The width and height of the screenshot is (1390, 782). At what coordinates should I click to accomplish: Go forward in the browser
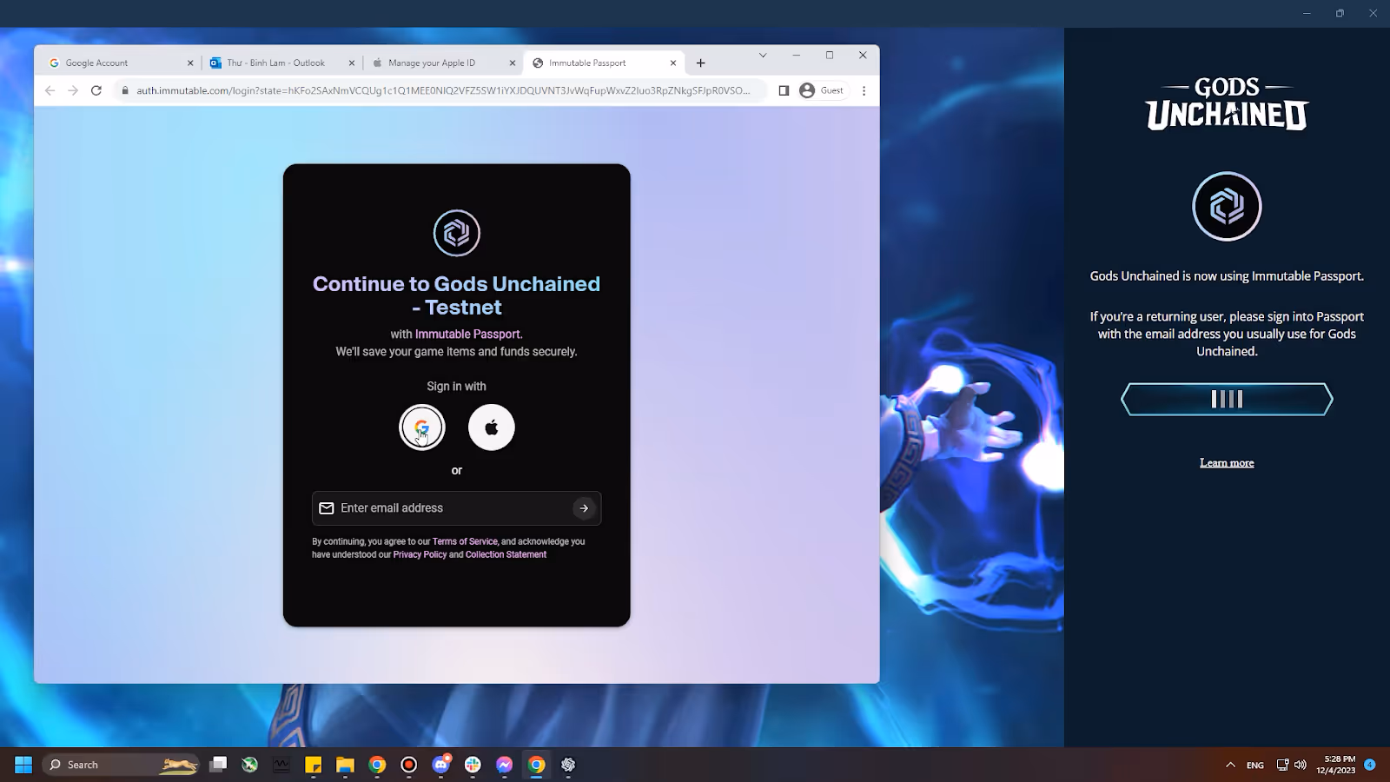pos(73,90)
